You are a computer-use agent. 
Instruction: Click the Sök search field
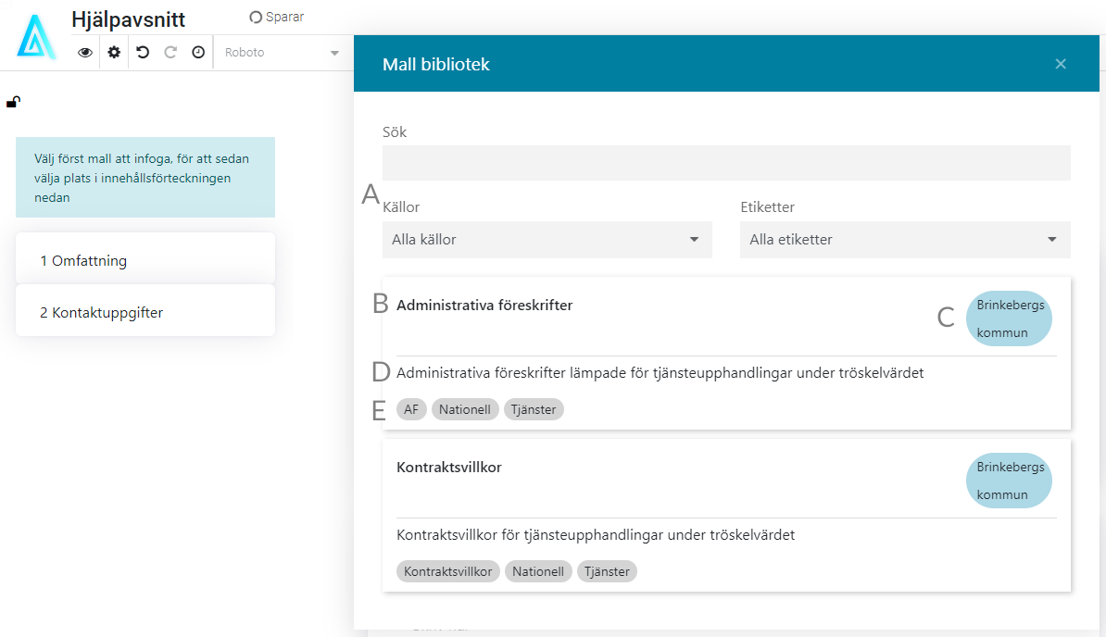[x=726, y=163]
